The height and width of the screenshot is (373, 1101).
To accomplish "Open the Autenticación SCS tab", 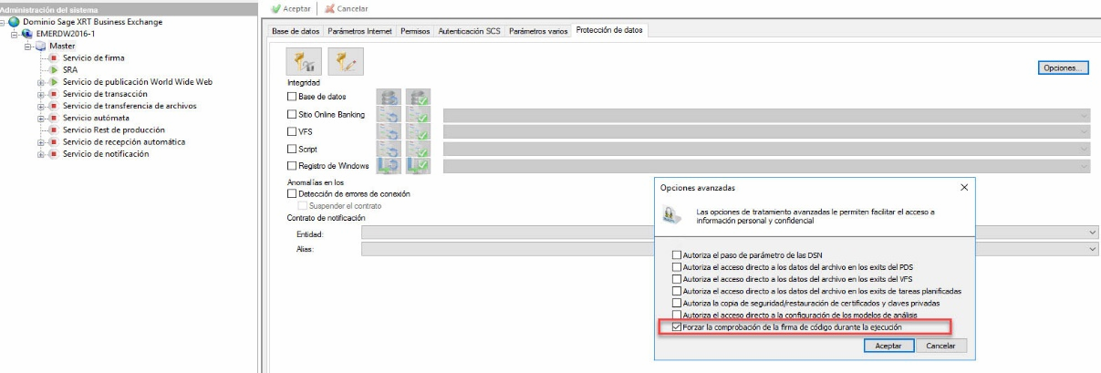I will point(469,31).
